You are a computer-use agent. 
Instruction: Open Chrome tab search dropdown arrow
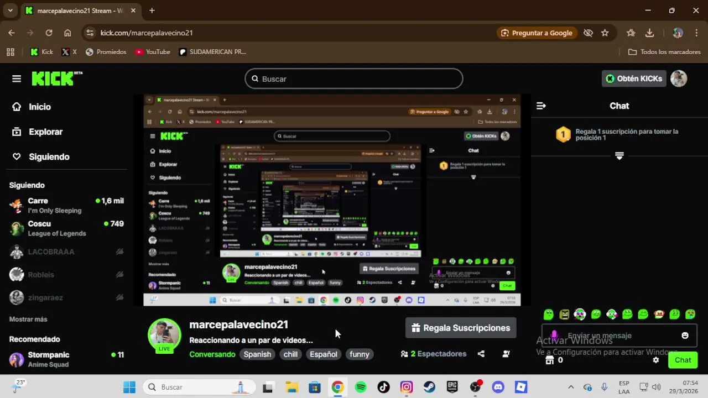point(10,11)
